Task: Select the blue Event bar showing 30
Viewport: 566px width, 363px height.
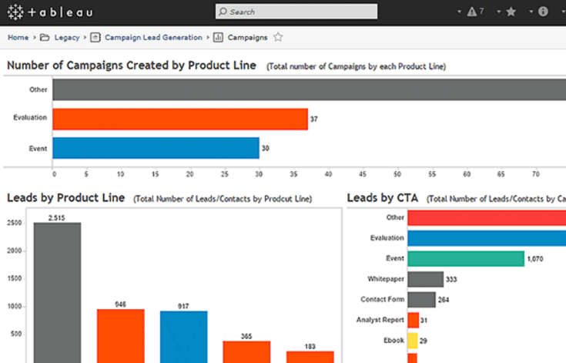Action: [x=156, y=148]
